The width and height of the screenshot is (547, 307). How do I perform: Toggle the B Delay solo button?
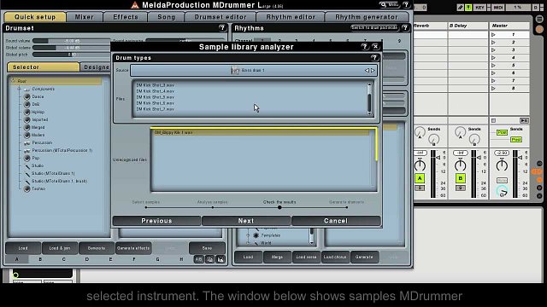coord(460,188)
